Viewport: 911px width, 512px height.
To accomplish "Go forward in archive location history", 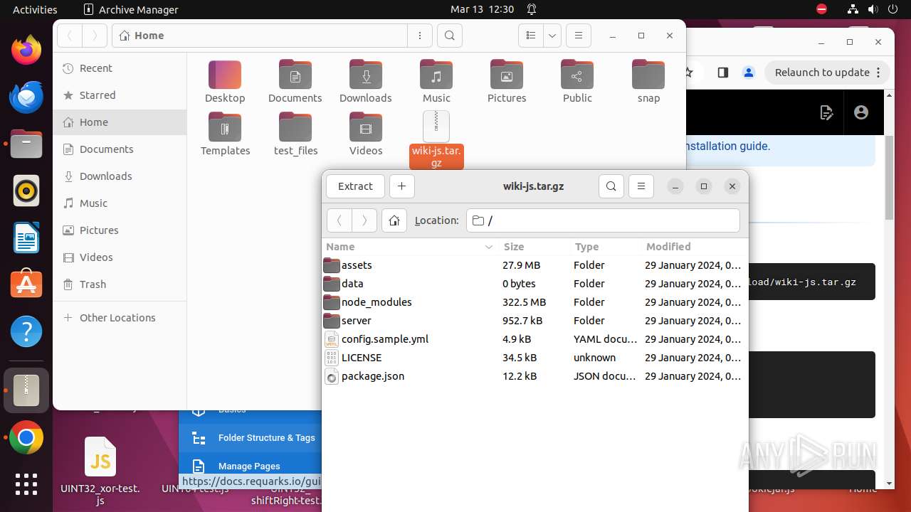I will click(364, 220).
